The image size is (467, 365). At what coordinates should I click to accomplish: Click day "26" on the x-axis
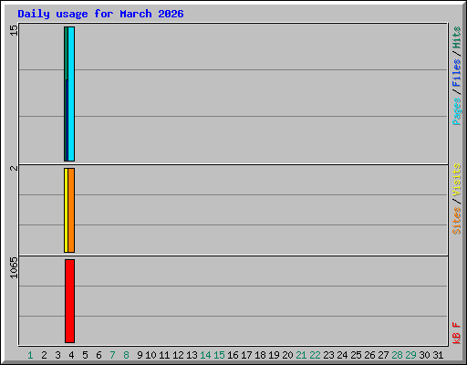tap(369, 355)
